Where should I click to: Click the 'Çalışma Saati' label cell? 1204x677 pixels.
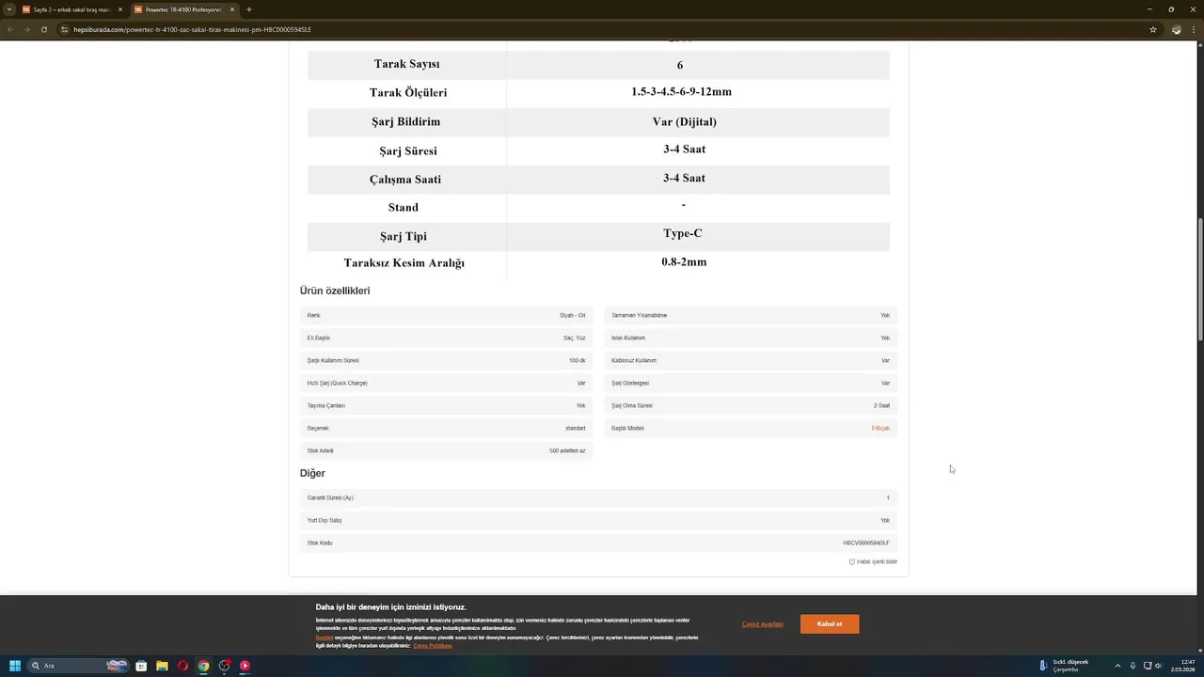coord(405,180)
